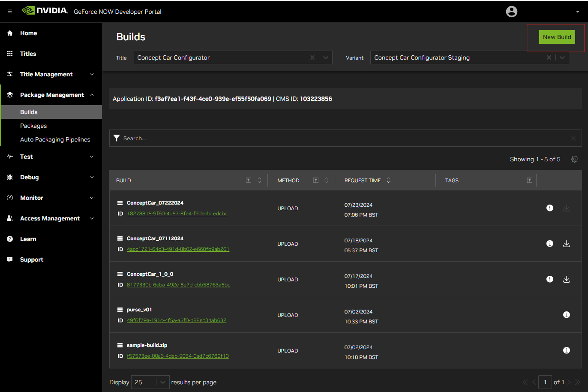Clear the search field with X
This screenshot has height=392, width=588.
[573, 138]
